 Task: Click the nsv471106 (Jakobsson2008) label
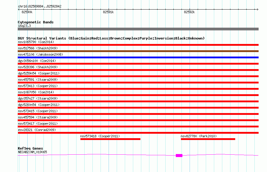(x=40, y=54)
